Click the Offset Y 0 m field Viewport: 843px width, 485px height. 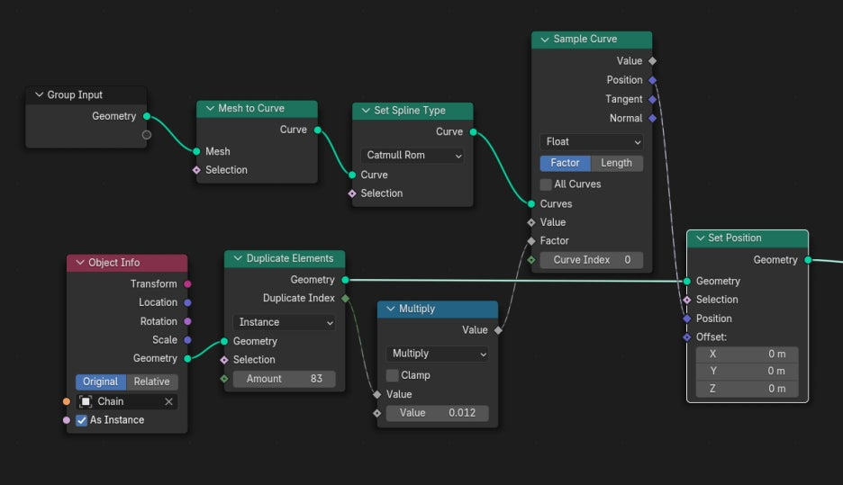[x=748, y=371]
